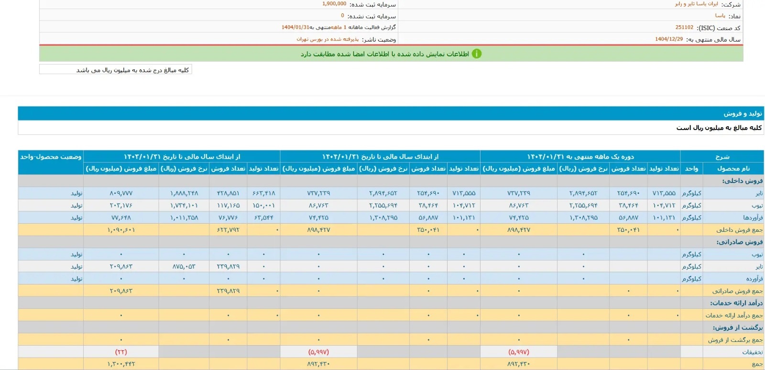
Task: Click the وضعیت محصول-واحد column header
Action: click(51, 157)
